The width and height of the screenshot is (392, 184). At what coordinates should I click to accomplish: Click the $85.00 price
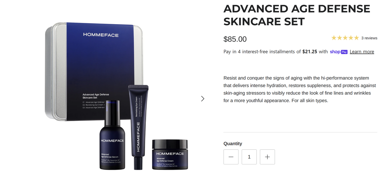[235, 39]
